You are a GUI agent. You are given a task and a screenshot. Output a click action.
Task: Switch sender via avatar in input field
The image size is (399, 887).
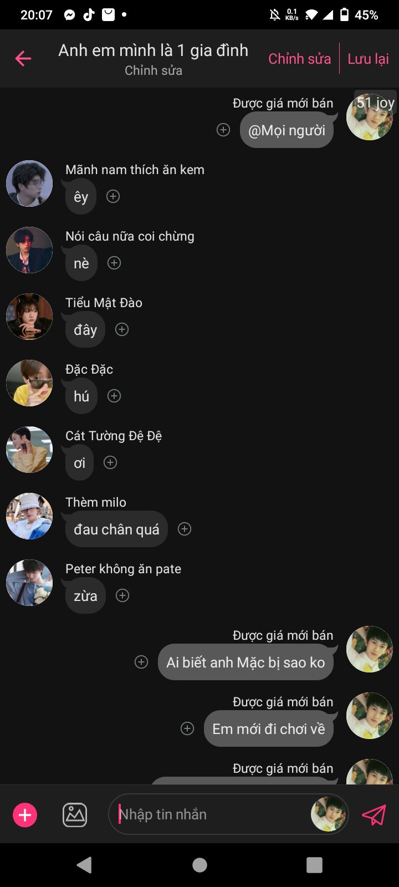tap(329, 814)
